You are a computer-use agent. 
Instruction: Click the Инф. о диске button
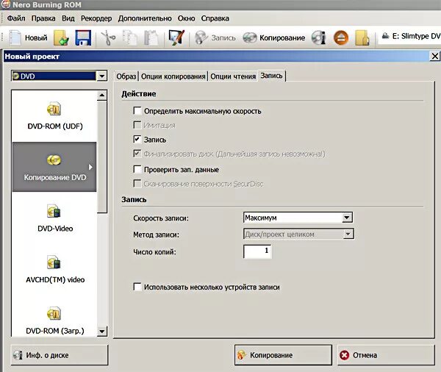60,355
